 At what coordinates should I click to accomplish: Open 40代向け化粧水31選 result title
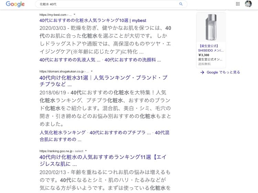point(103,78)
